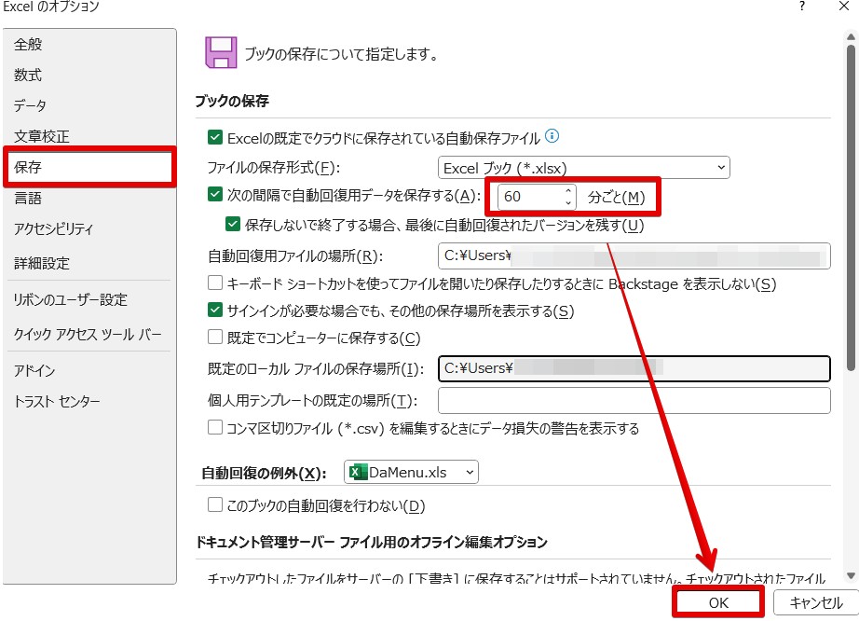The image size is (859, 621).
Task: Select 文章校正 in the options sidebar
Action: coord(42,136)
